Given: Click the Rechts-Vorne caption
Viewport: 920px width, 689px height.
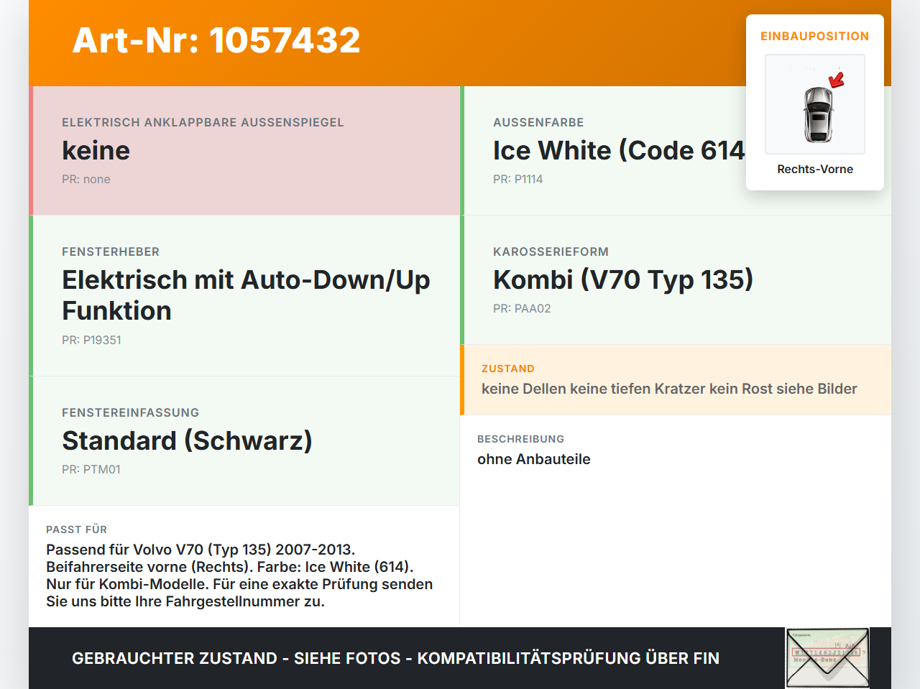Looking at the screenshot, I should 815,169.
